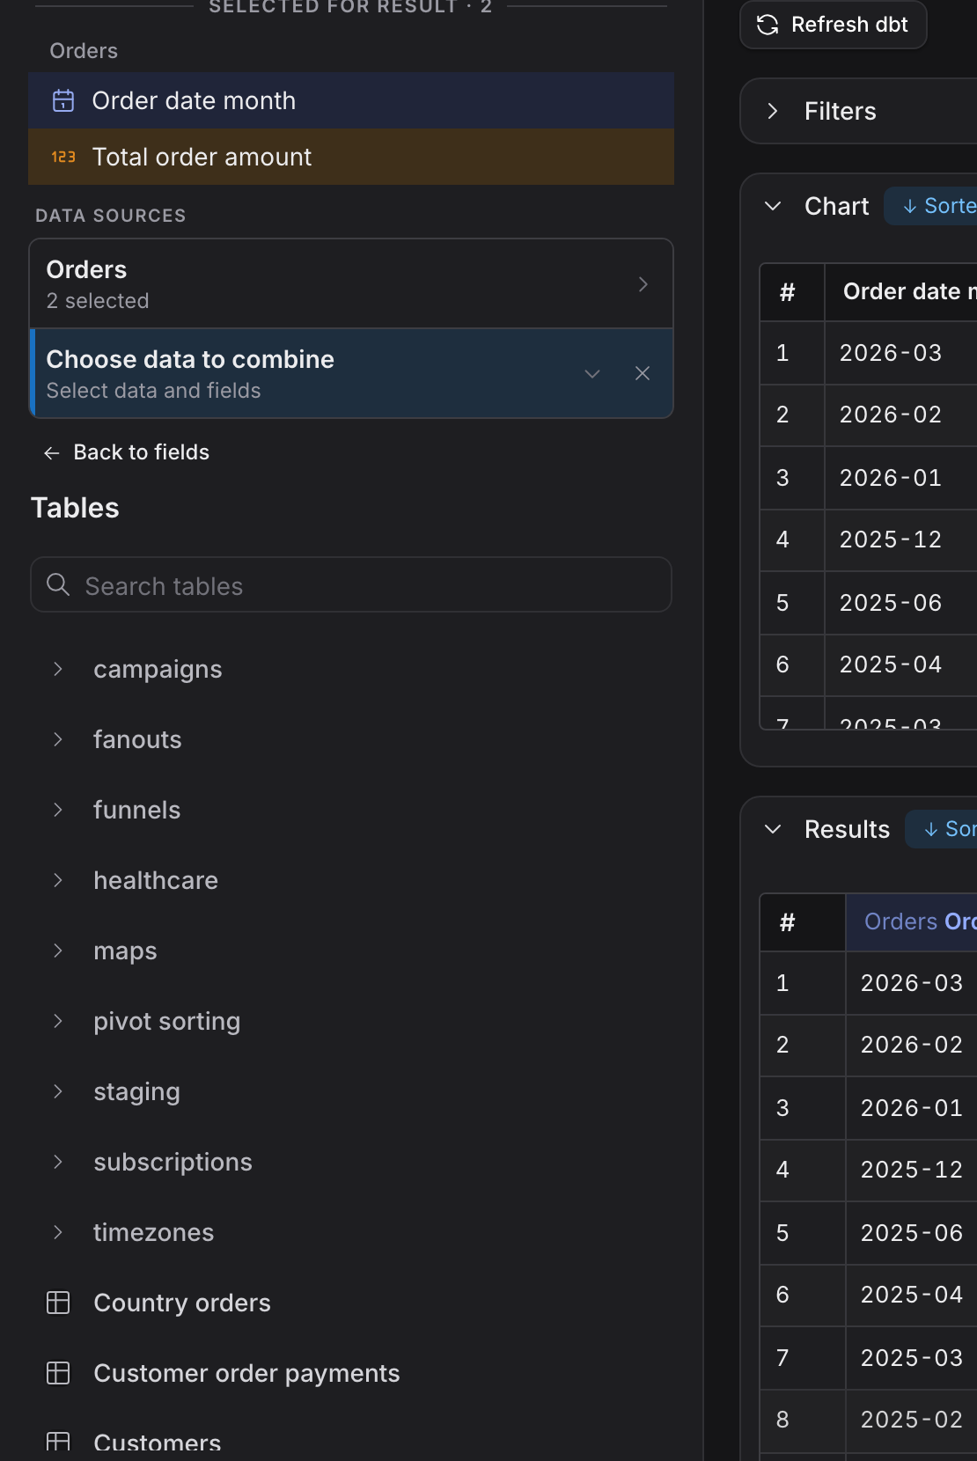
Task: Click table icon beside Country orders
Action: point(58,1303)
